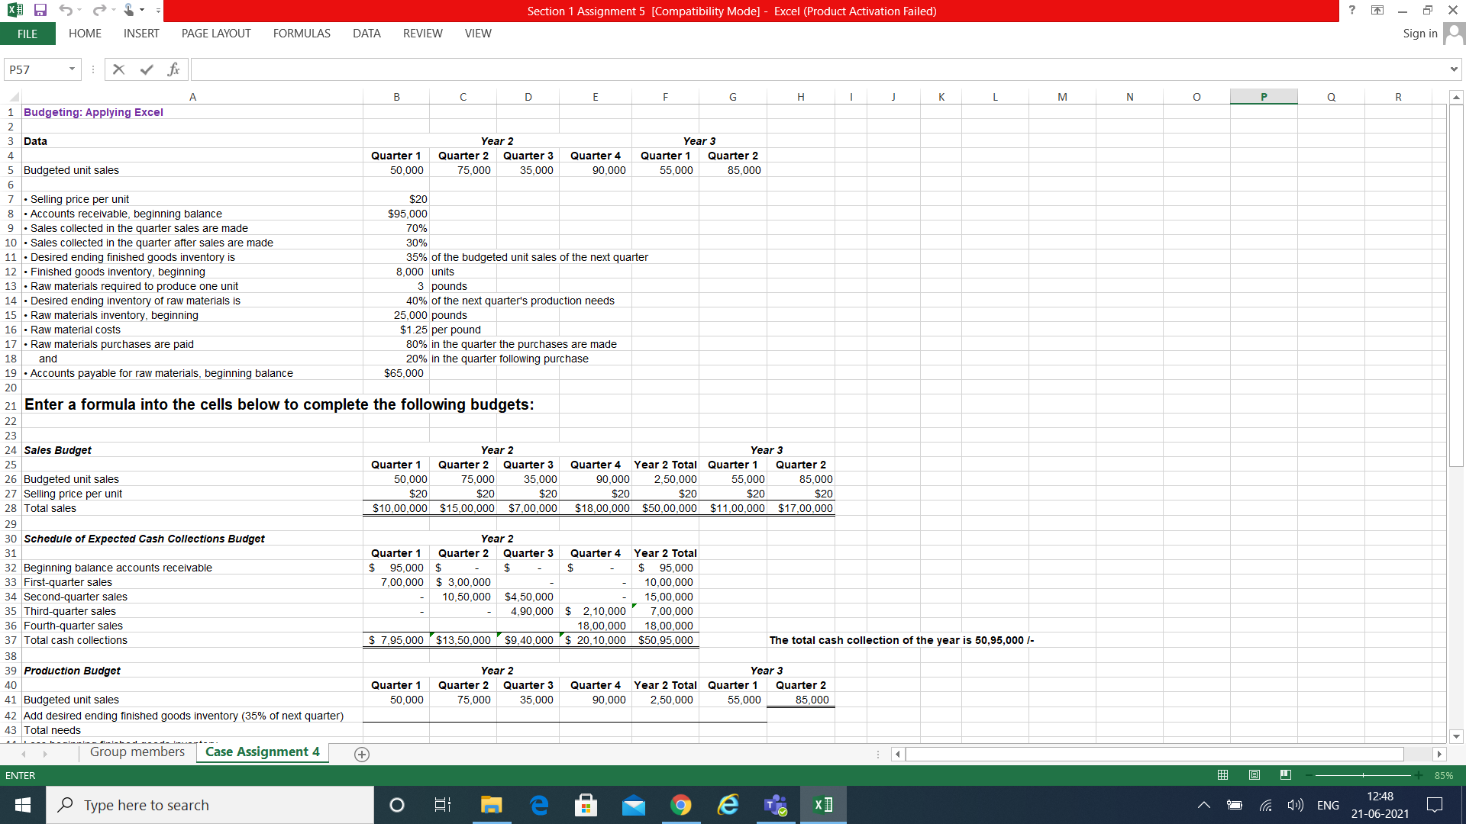Toggle Page Break Preview in status bar
Image resolution: width=1466 pixels, height=824 pixels.
click(x=1285, y=774)
